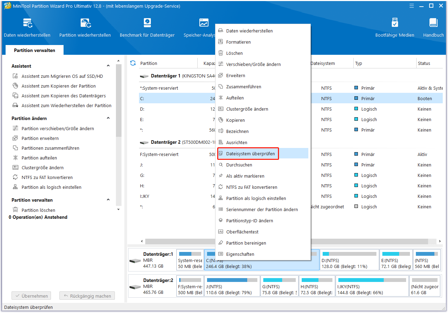Choose Clustergröße ändern in sidebar

click(x=38, y=167)
